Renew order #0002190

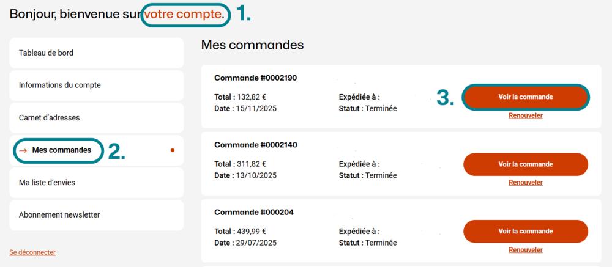point(526,115)
